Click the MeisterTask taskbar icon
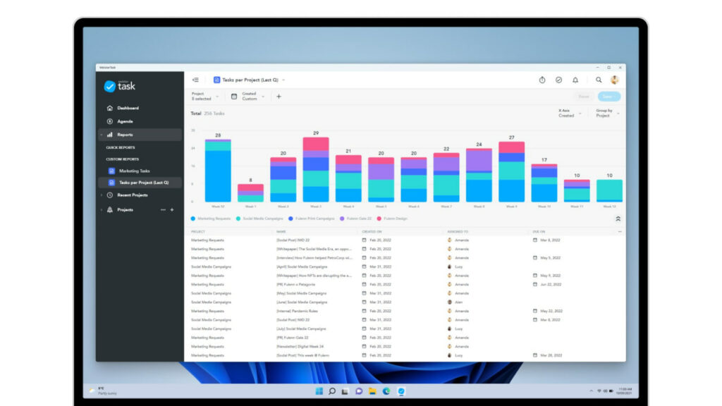 click(401, 391)
